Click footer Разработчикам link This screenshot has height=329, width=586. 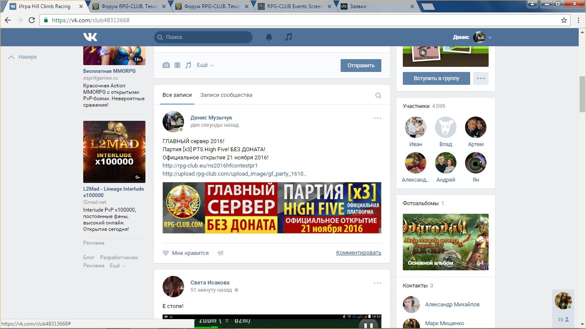pos(119,257)
